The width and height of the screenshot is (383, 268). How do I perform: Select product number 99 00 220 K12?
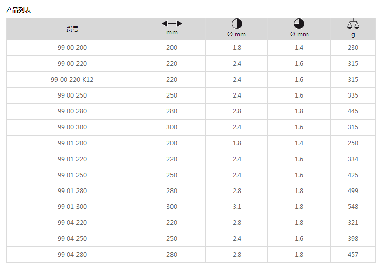(x=72, y=80)
